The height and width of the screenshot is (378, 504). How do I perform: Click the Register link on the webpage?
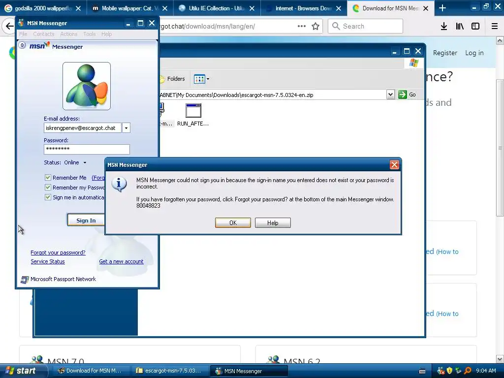445,53
